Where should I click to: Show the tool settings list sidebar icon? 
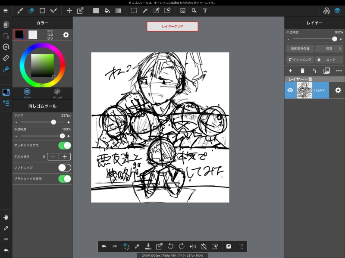pos(6,103)
